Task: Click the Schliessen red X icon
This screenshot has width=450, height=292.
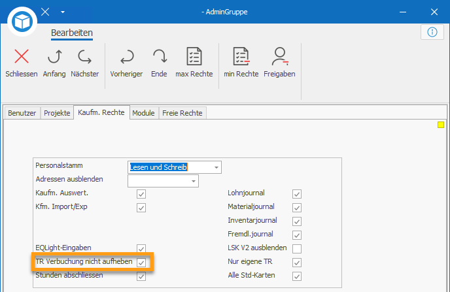Action: 22,56
